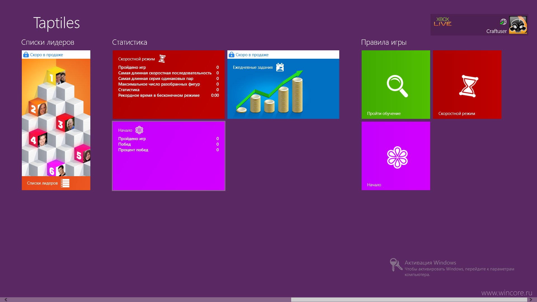Click the large hourglass icon on the red rules tile

click(x=468, y=86)
